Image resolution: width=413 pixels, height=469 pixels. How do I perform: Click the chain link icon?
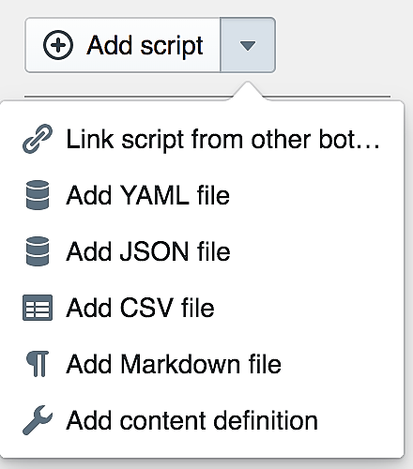pos(38,139)
